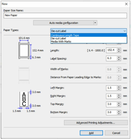131x139 pixels.
Task: Decrease Label Spacing with down arrow
Action: tap(119, 59)
